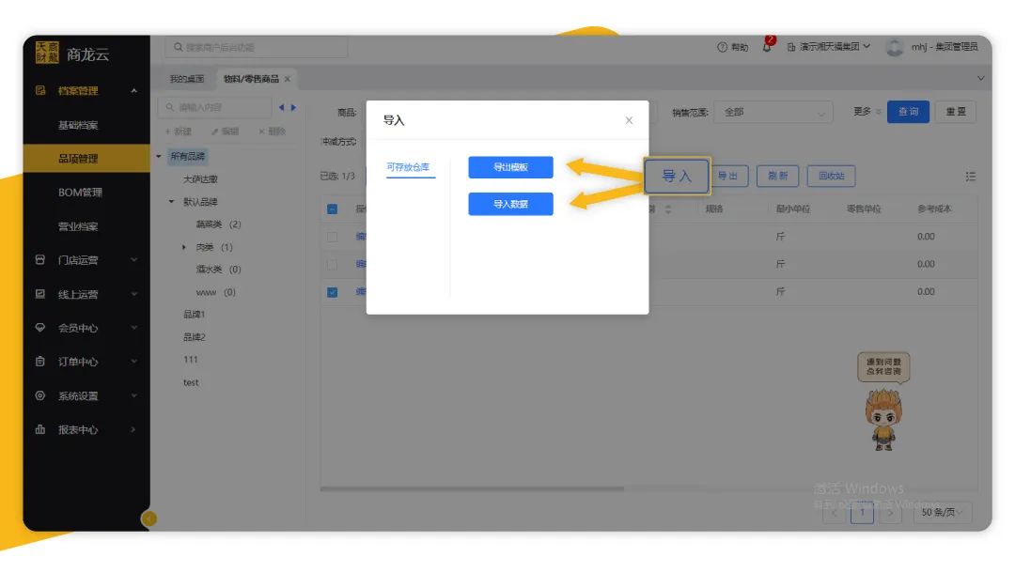Click the 报表中心 chart icon
Screen dimensions: 1015x572
click(x=40, y=429)
